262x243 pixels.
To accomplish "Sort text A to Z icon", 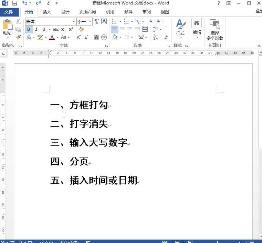I will click(x=156, y=37).
